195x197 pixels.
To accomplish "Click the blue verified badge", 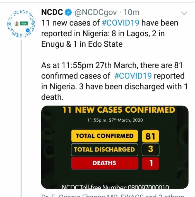I will click(68, 12).
